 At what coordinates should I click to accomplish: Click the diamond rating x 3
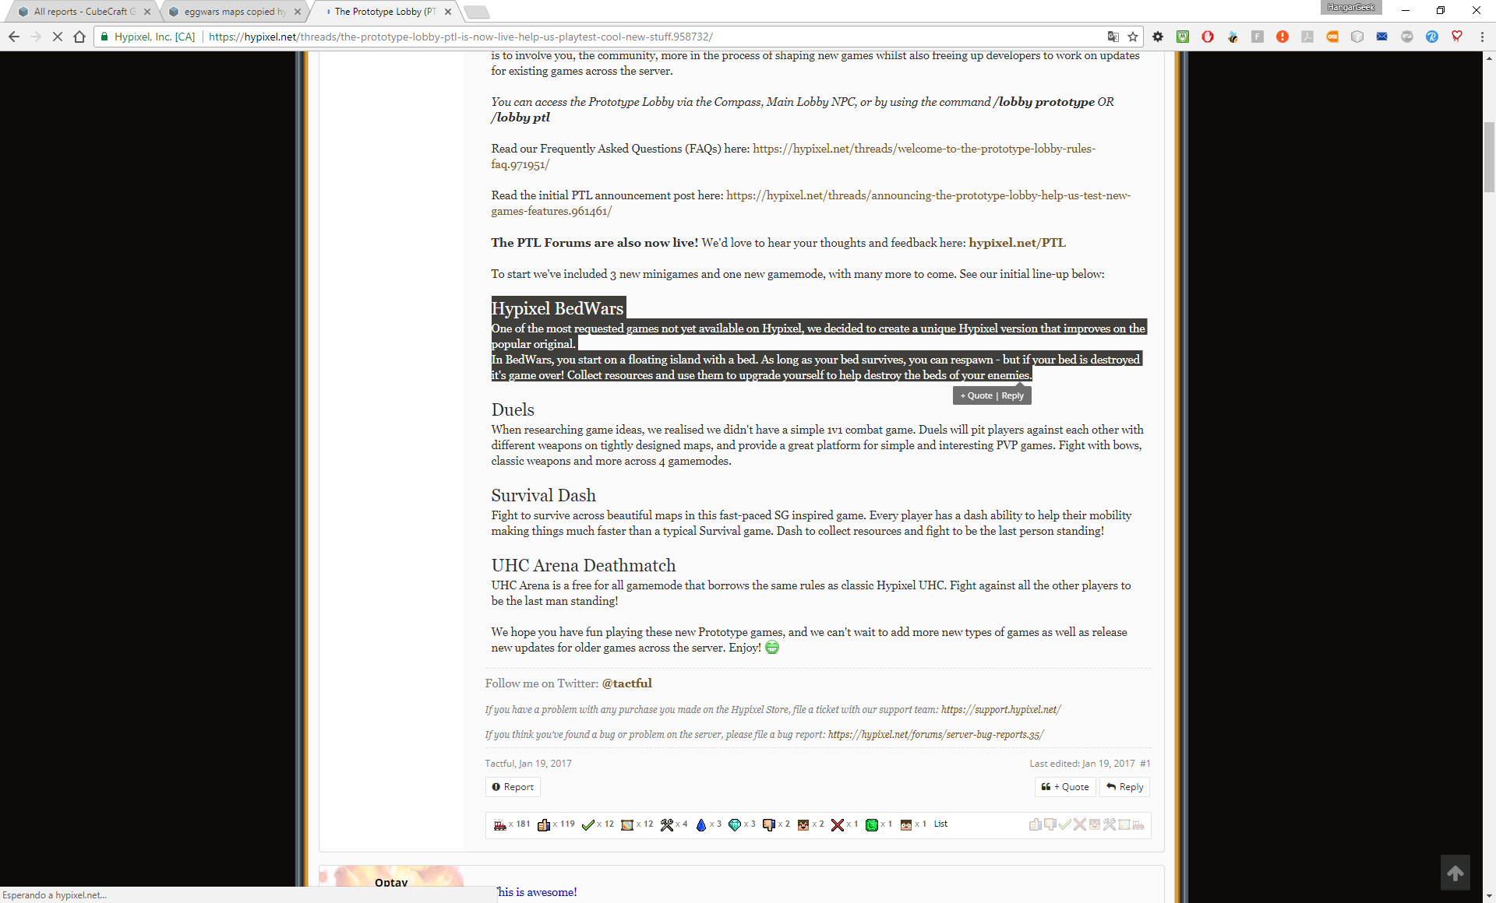pyautogui.click(x=735, y=824)
